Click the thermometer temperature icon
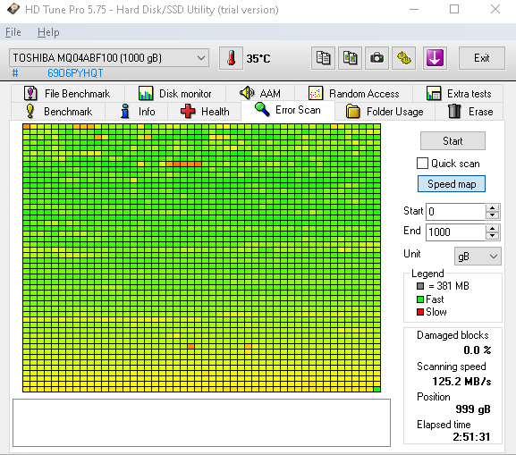This screenshot has height=455, width=516. tap(231, 58)
